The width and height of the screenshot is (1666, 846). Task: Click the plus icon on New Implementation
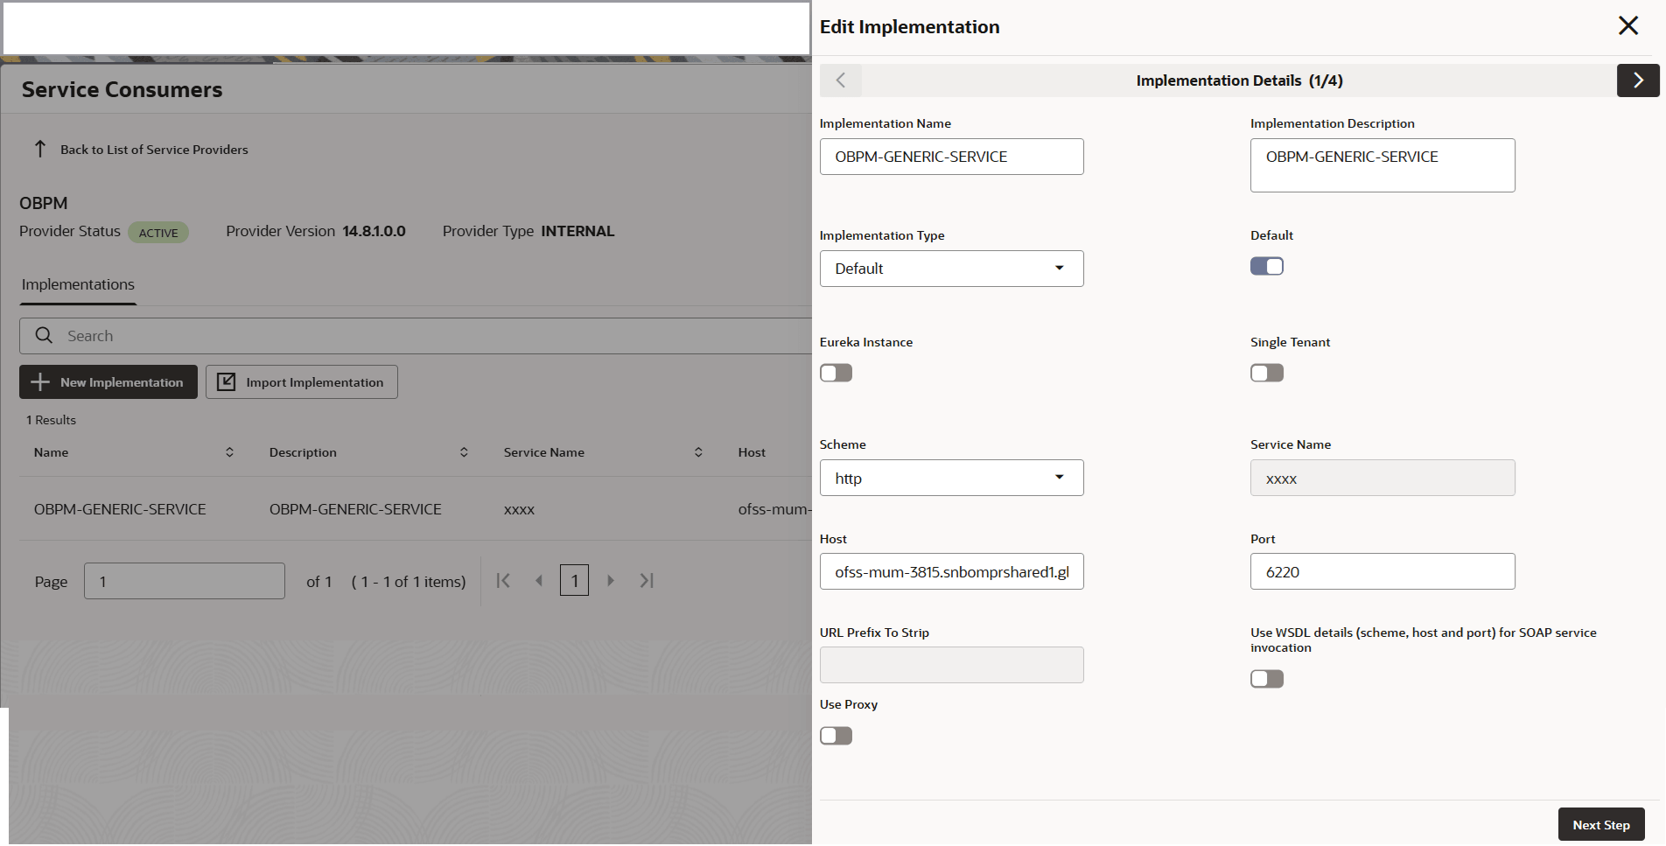[40, 382]
